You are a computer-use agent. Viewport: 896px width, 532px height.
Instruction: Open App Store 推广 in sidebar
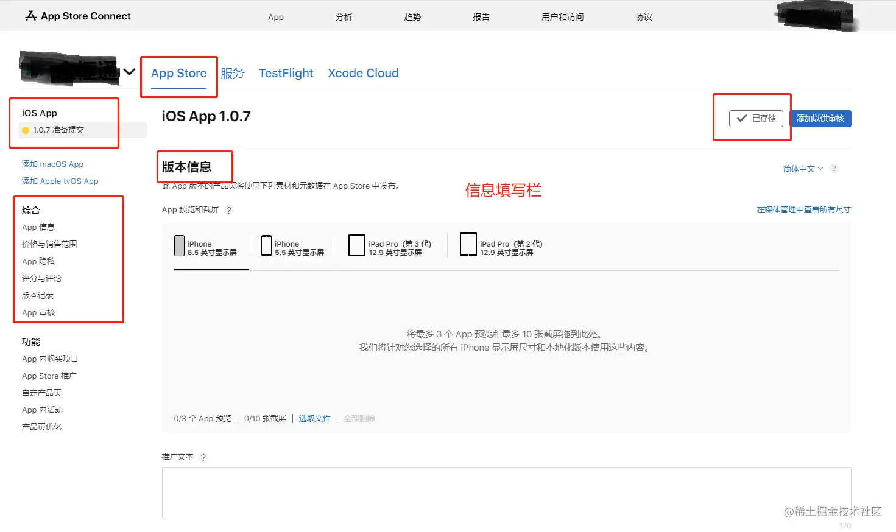(x=49, y=376)
